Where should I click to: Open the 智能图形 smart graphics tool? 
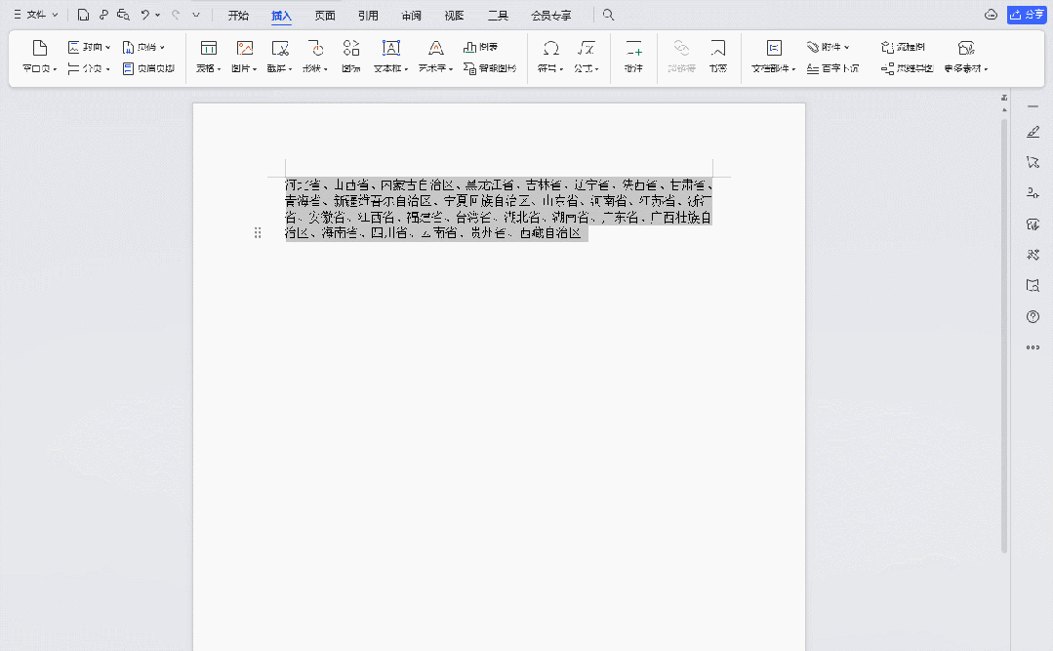490,69
